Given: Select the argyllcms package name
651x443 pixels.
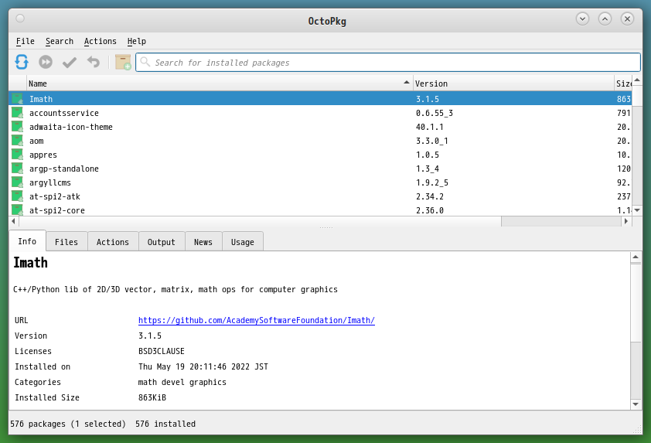Looking at the screenshot, I should (x=50, y=182).
